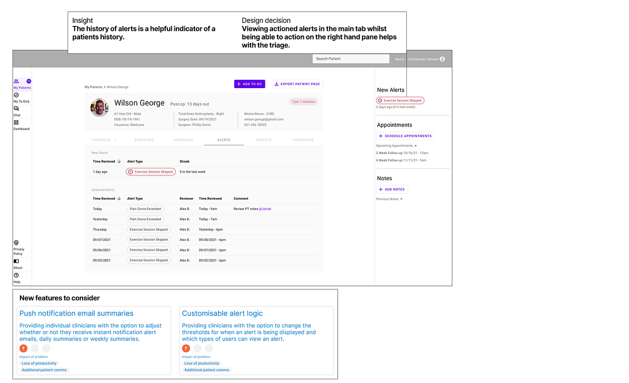Image resolution: width=629 pixels, height=383 pixels.
Task: Click Export Patient Page button
Action: coord(297,84)
